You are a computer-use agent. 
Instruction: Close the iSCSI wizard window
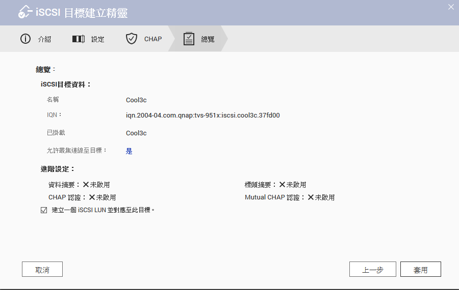coord(450,7)
